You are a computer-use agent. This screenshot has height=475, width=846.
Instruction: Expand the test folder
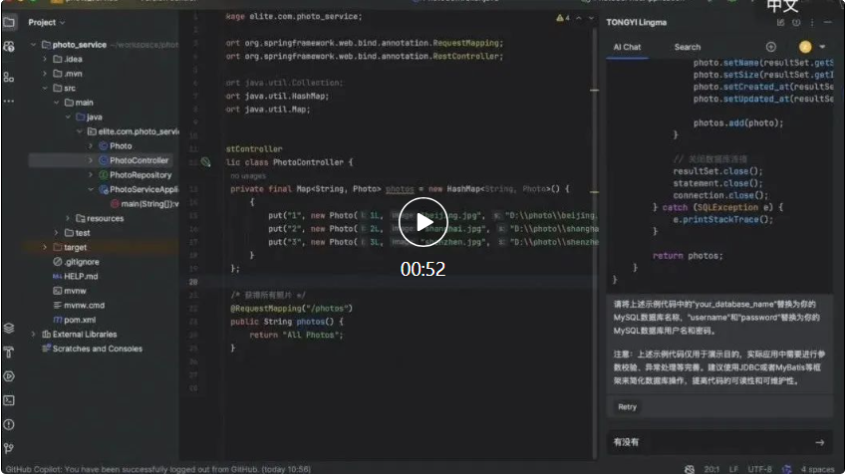pyautogui.click(x=56, y=233)
